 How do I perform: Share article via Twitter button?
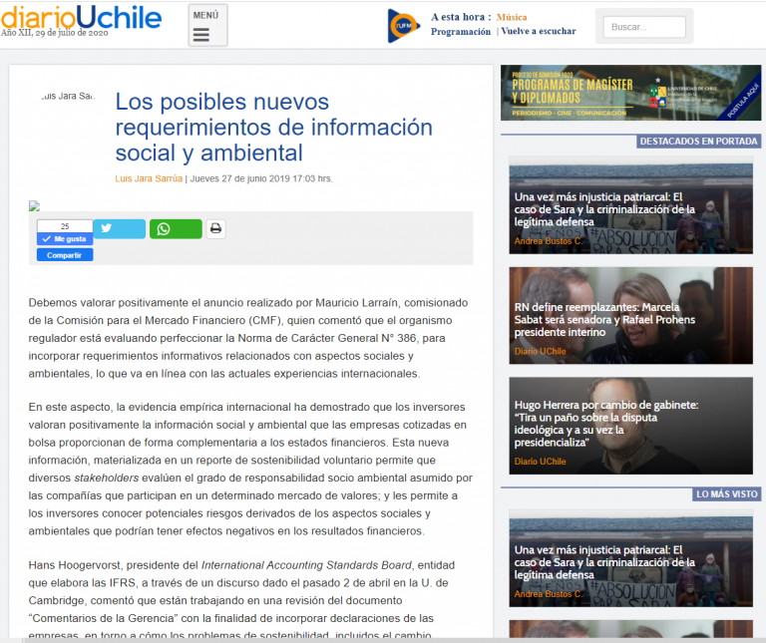[120, 228]
